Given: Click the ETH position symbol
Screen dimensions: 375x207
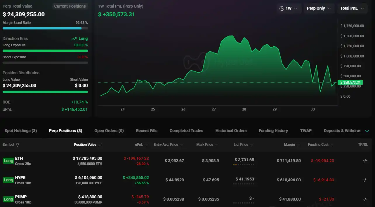Looking at the screenshot, I should (x=19, y=158).
